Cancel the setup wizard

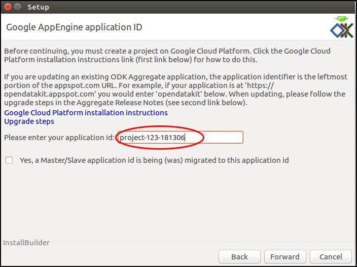coord(331,257)
